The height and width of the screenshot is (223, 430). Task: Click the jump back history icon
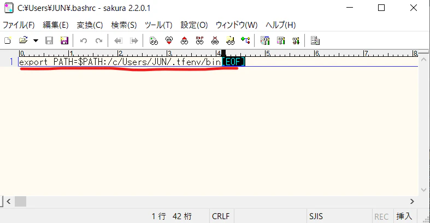[x=119, y=40]
